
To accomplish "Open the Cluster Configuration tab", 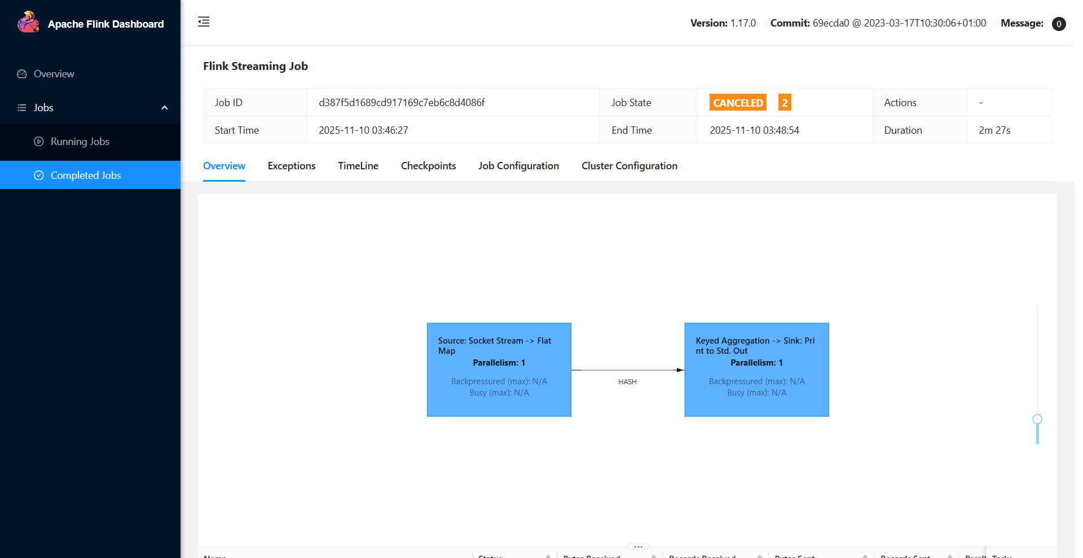I will [629, 166].
